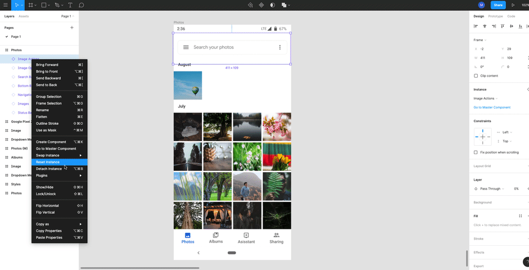Select the Rectangle shape tool
Image resolution: width=529 pixels, height=270 pixels.
point(44,5)
